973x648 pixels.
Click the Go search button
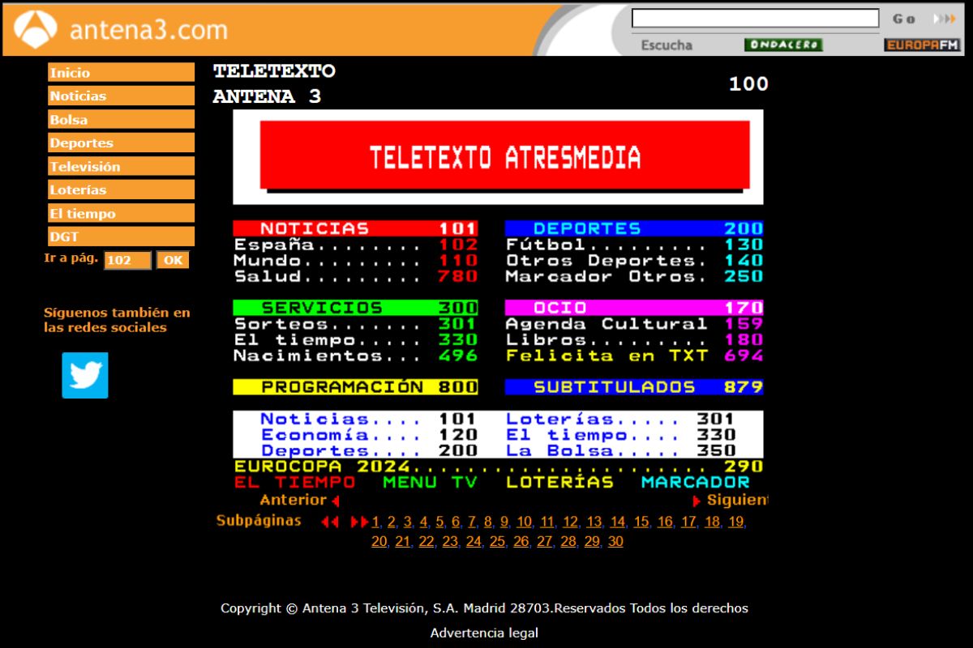pyautogui.click(x=904, y=19)
